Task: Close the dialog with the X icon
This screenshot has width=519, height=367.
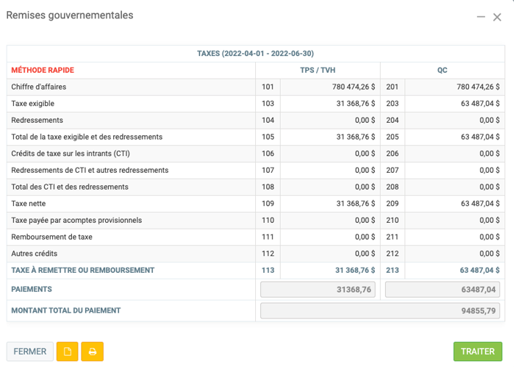Action: (498, 17)
